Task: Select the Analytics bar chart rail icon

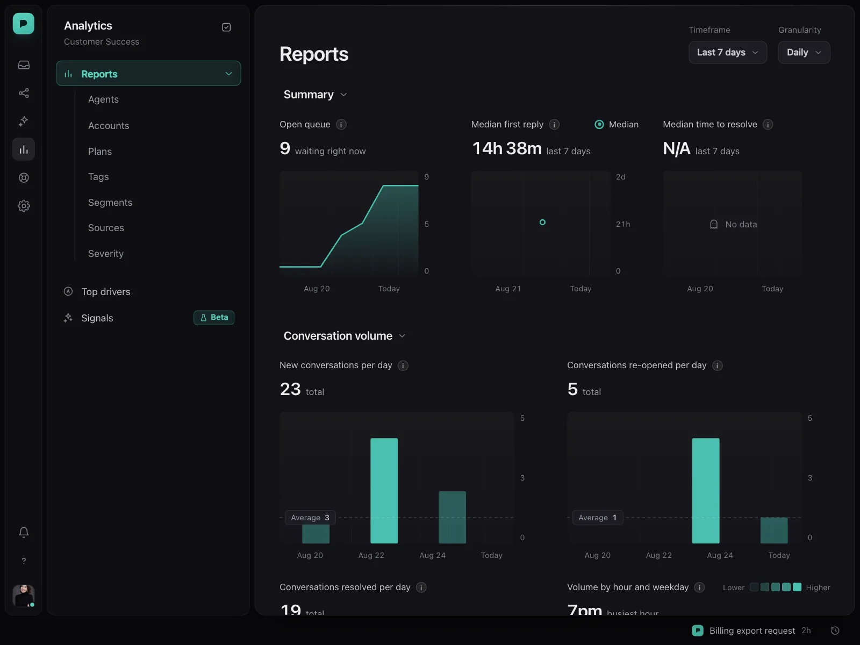Action: 24,149
